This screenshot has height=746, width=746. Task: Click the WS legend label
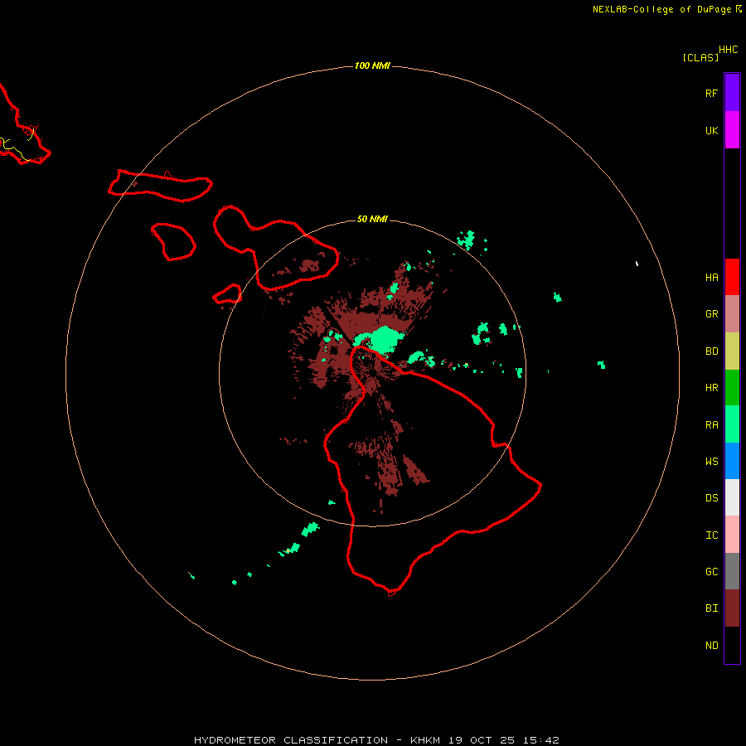pos(711,461)
